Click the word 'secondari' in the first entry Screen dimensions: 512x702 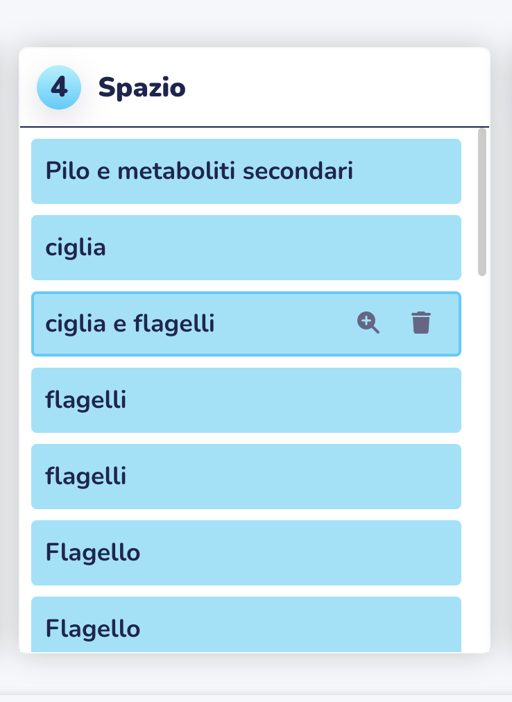tap(298, 171)
